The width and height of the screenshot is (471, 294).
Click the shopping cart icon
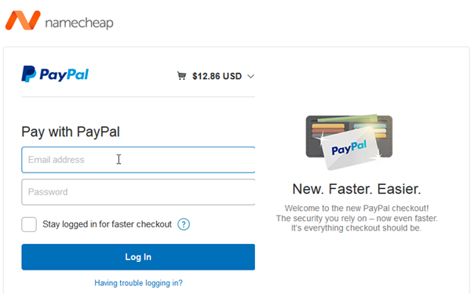pos(181,75)
